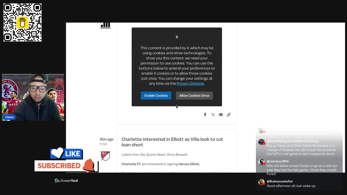Select the @Bukayosakafan chat username

point(280,181)
